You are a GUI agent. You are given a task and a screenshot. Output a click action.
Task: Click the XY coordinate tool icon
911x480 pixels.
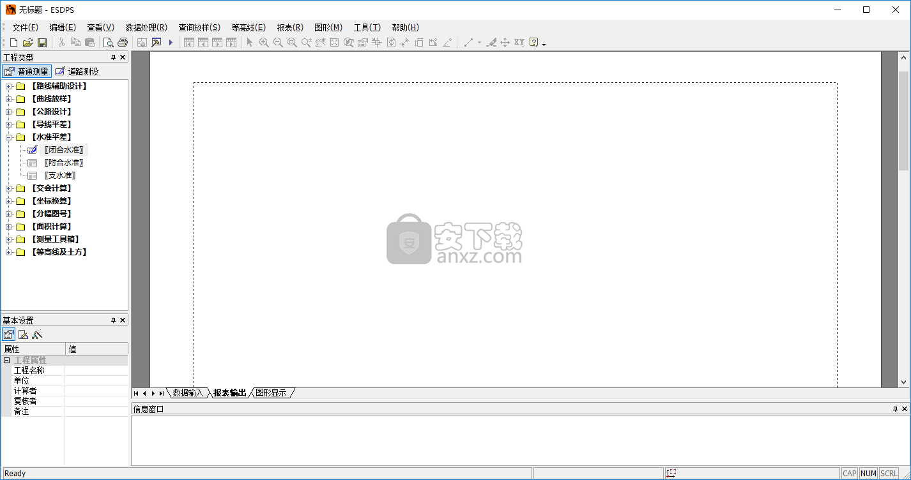519,43
